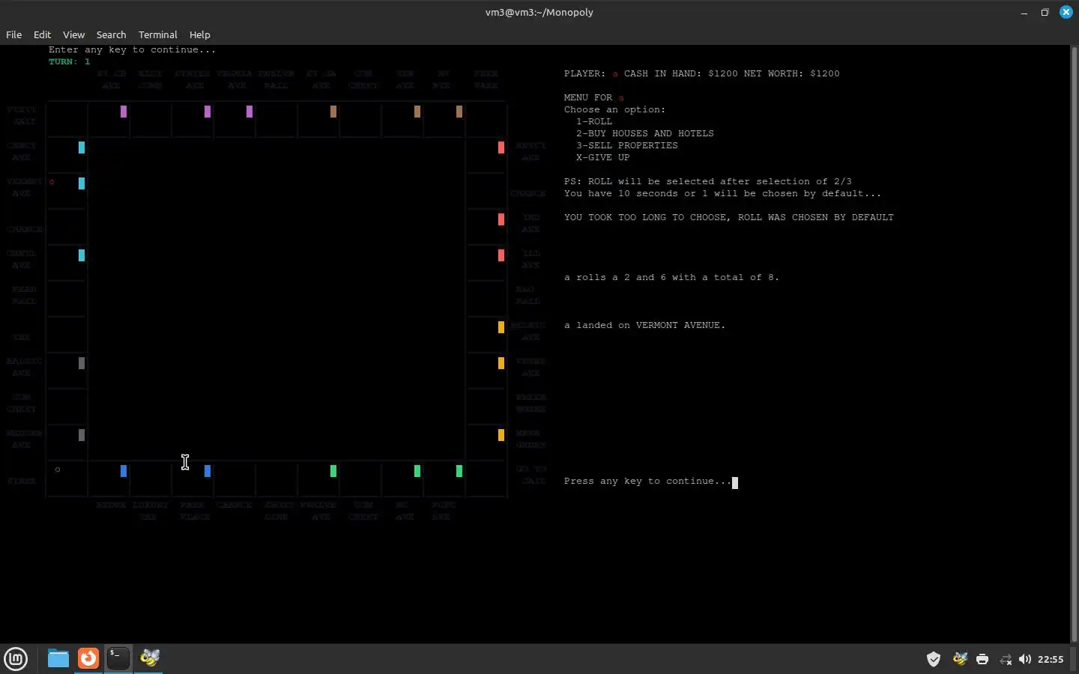Click the "You have 10 seconds" line

click(723, 193)
